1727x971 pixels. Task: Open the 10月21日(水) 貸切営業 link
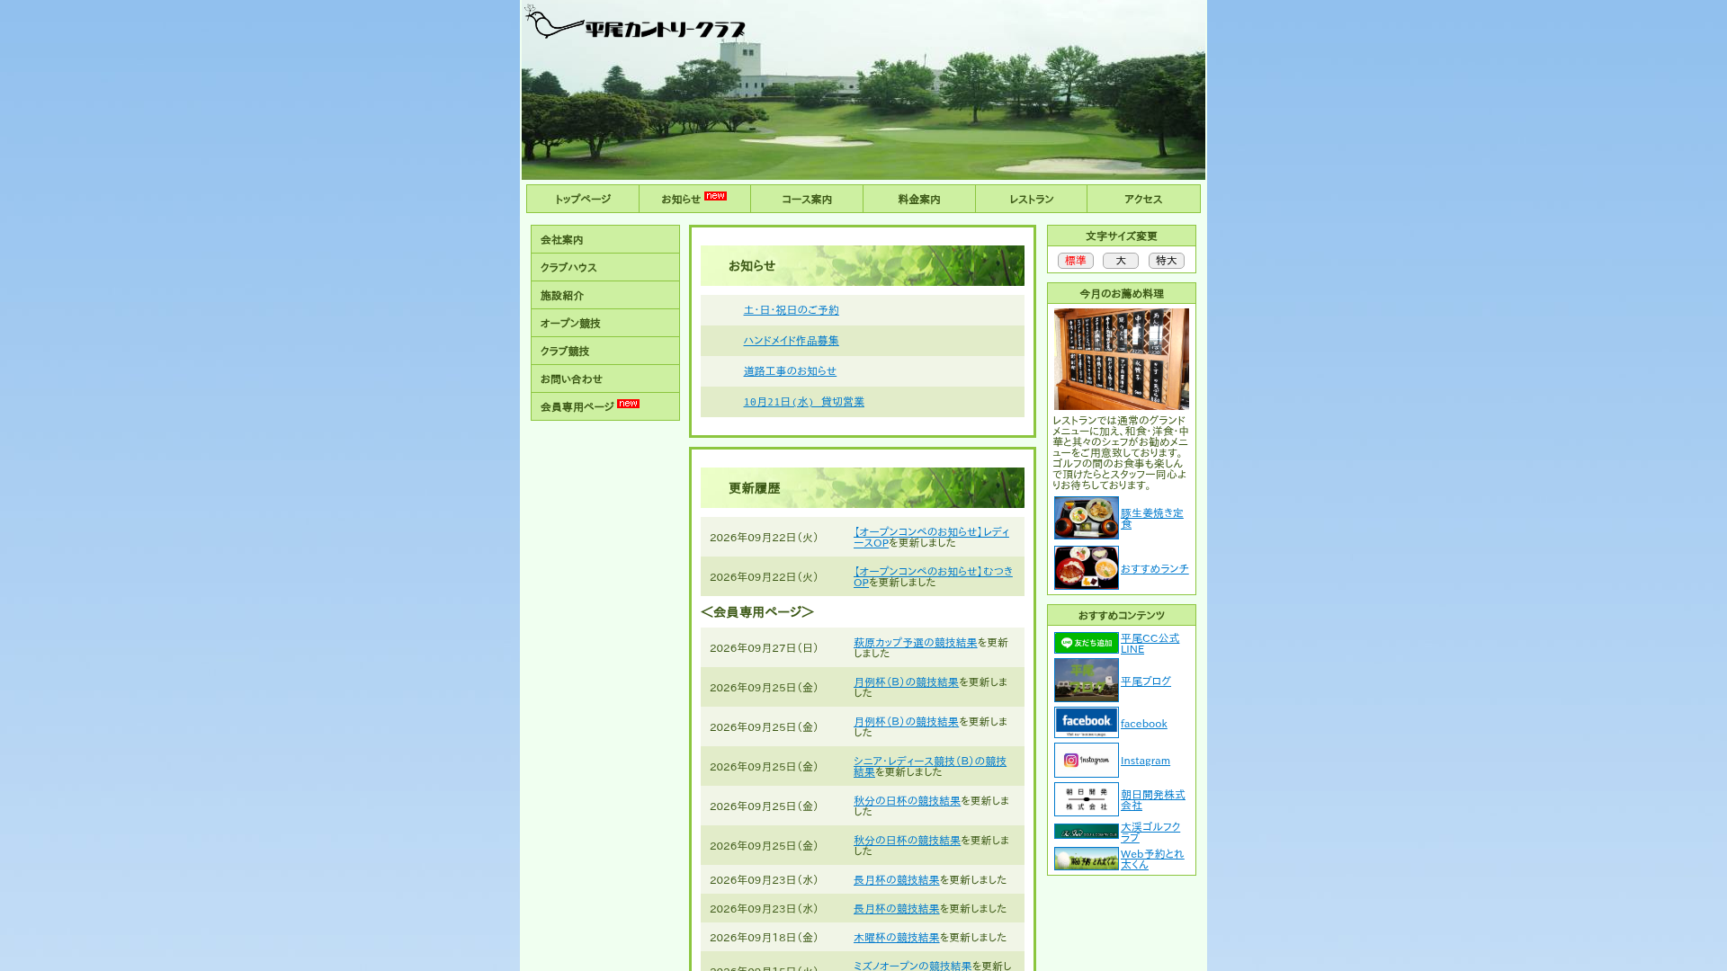(803, 402)
